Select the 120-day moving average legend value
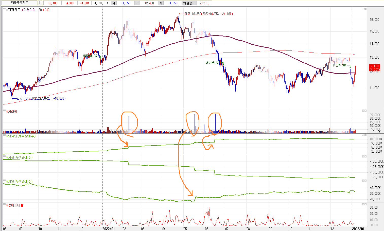 [39, 10]
